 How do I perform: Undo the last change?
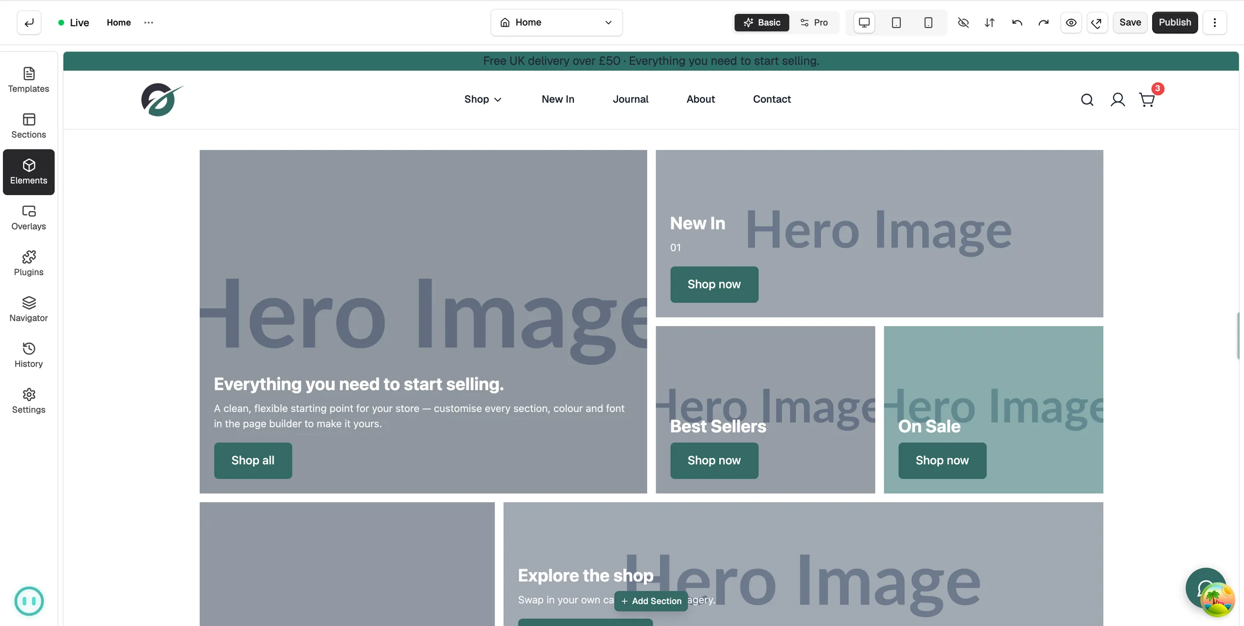(x=1017, y=22)
